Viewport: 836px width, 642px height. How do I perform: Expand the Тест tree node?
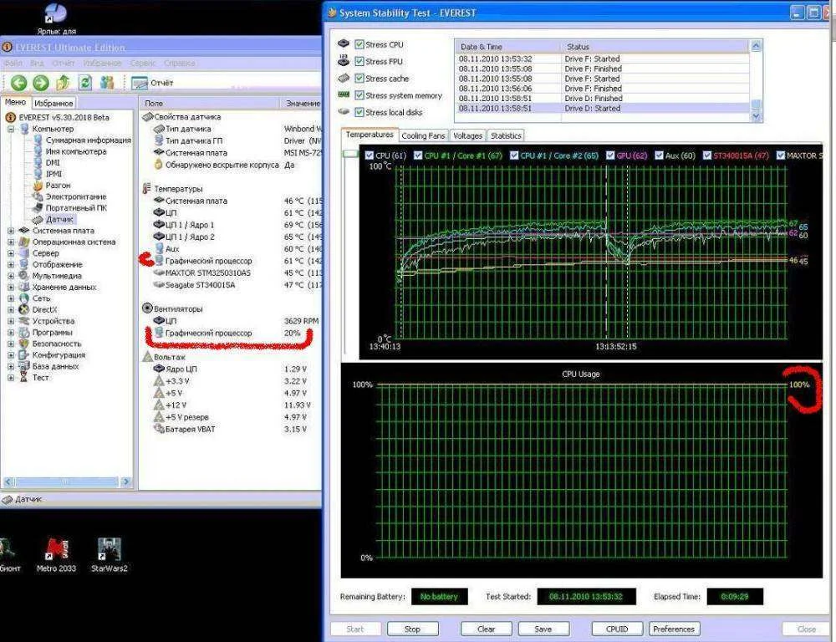11,378
